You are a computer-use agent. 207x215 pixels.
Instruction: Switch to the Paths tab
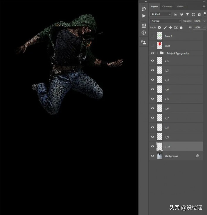[x=180, y=6]
